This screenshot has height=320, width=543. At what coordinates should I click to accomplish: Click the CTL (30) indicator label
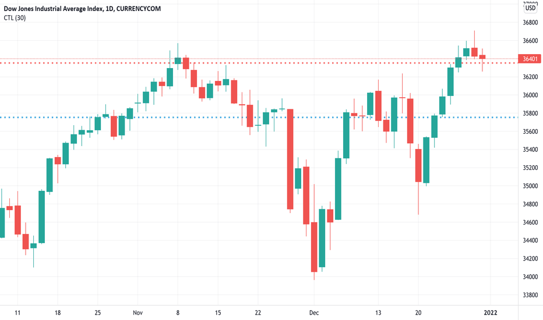click(x=15, y=17)
